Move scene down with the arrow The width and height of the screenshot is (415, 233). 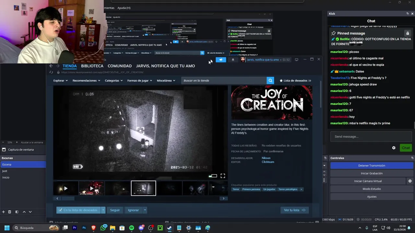pos(30,212)
